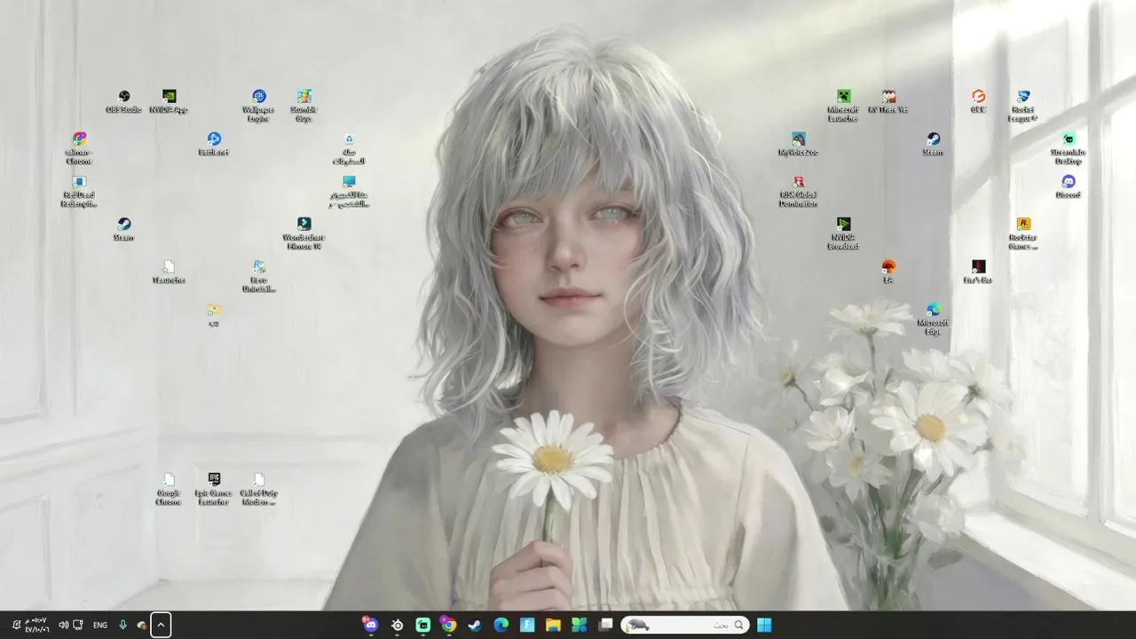Open the Streamlabs Desktop shortcut
Image resolution: width=1136 pixels, height=639 pixels.
(x=1069, y=148)
